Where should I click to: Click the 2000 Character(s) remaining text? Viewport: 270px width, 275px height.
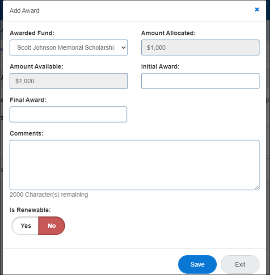[49, 195]
